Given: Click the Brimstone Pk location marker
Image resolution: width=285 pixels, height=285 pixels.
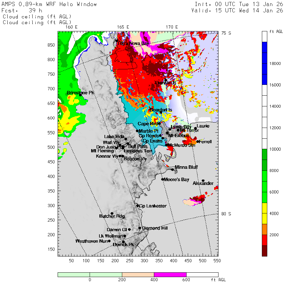Looking at the screenshot, I should click(x=80, y=95).
